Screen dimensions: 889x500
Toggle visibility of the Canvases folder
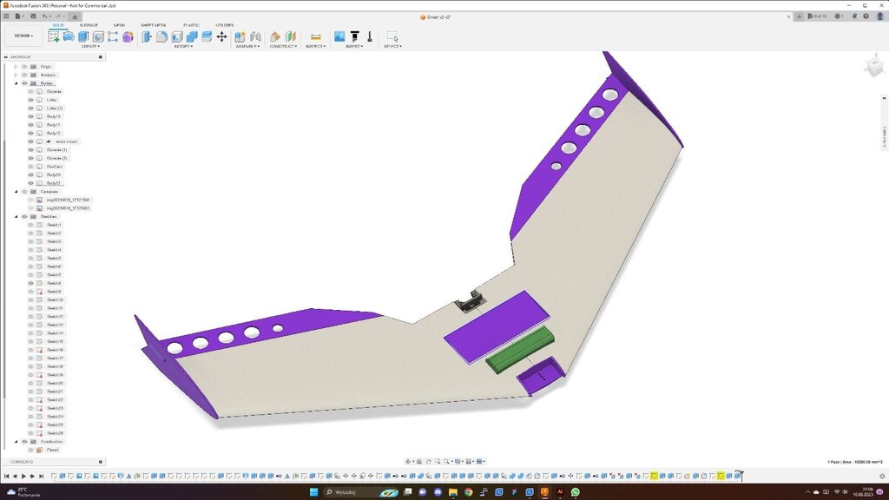[x=24, y=192]
